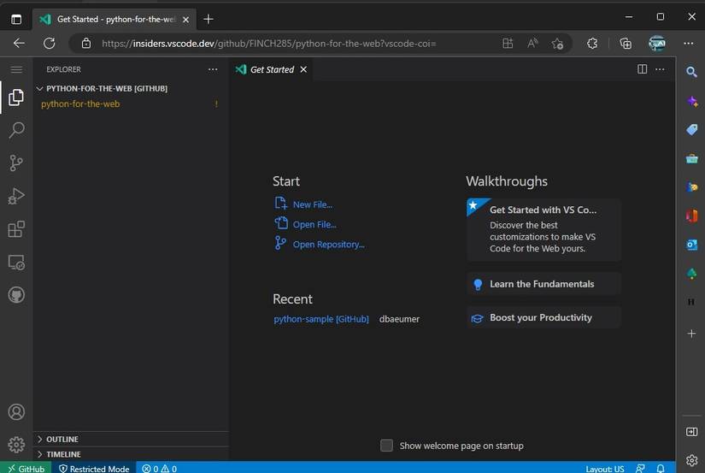Open the Accounts menu icon
Image resolution: width=705 pixels, height=473 pixels.
(x=16, y=412)
